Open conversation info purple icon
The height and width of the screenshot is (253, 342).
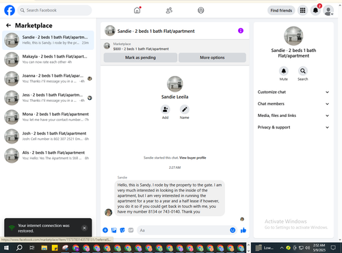241,31
